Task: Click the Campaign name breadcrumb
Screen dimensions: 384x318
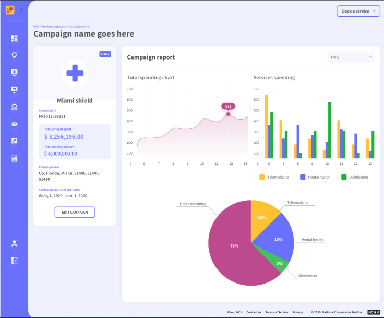Action: (x=79, y=27)
